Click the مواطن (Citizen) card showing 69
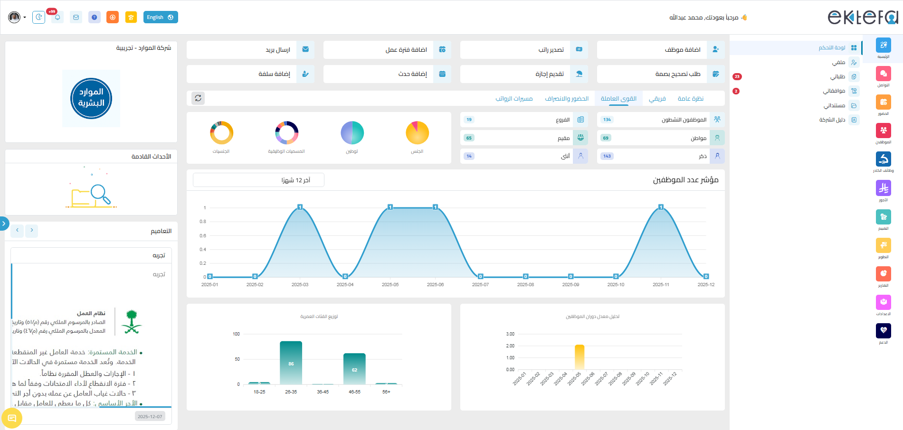 click(x=661, y=138)
